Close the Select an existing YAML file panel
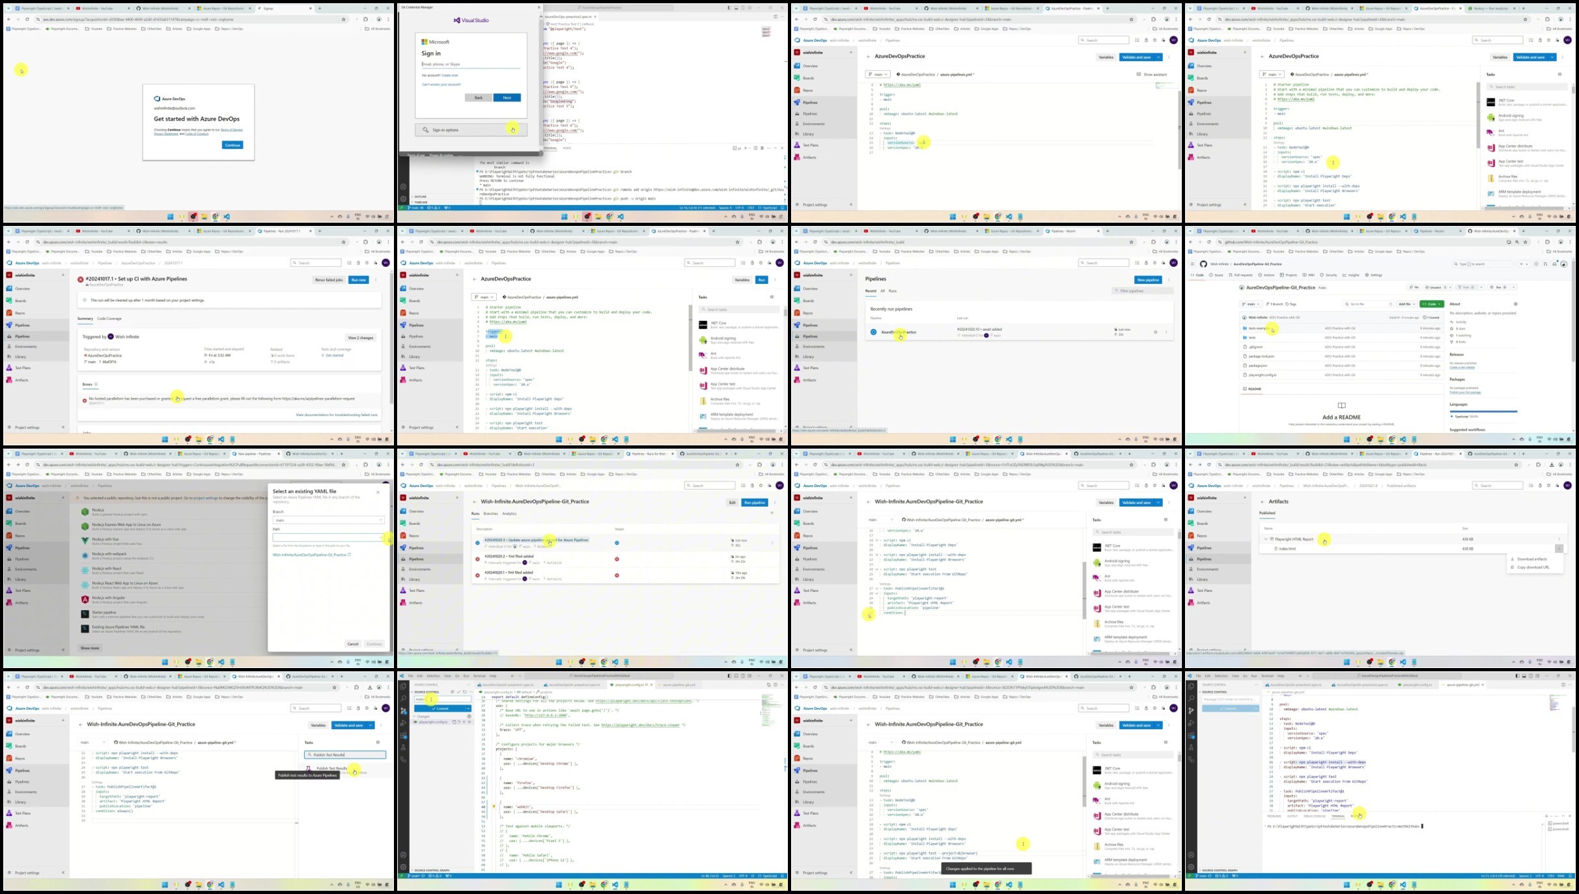 tap(378, 492)
